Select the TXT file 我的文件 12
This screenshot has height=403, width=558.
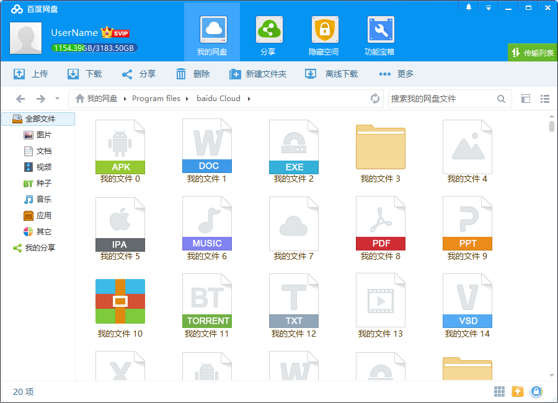[x=294, y=306]
